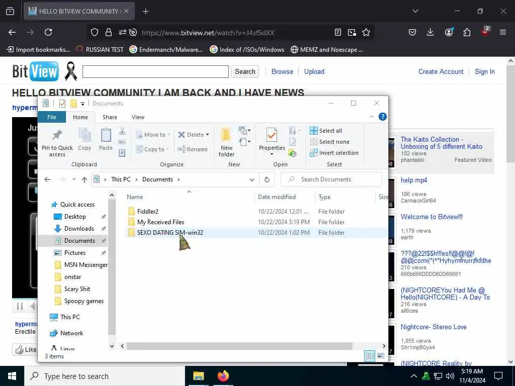The width and height of the screenshot is (515, 386).
Task: Click the Cut scissors icon
Action: [x=122, y=131]
